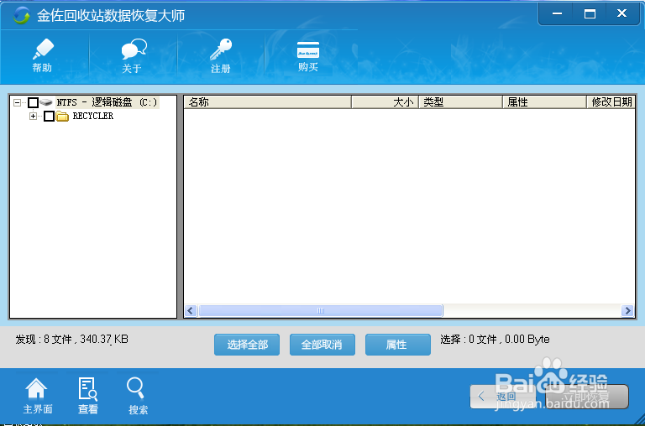The image size is (645, 426).
Task: Select NTFS - 逻辑磁盘 (C:) tree item
Action: (x=107, y=102)
